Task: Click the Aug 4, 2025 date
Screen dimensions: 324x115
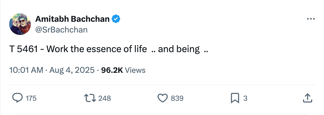Action: [x=71, y=70]
